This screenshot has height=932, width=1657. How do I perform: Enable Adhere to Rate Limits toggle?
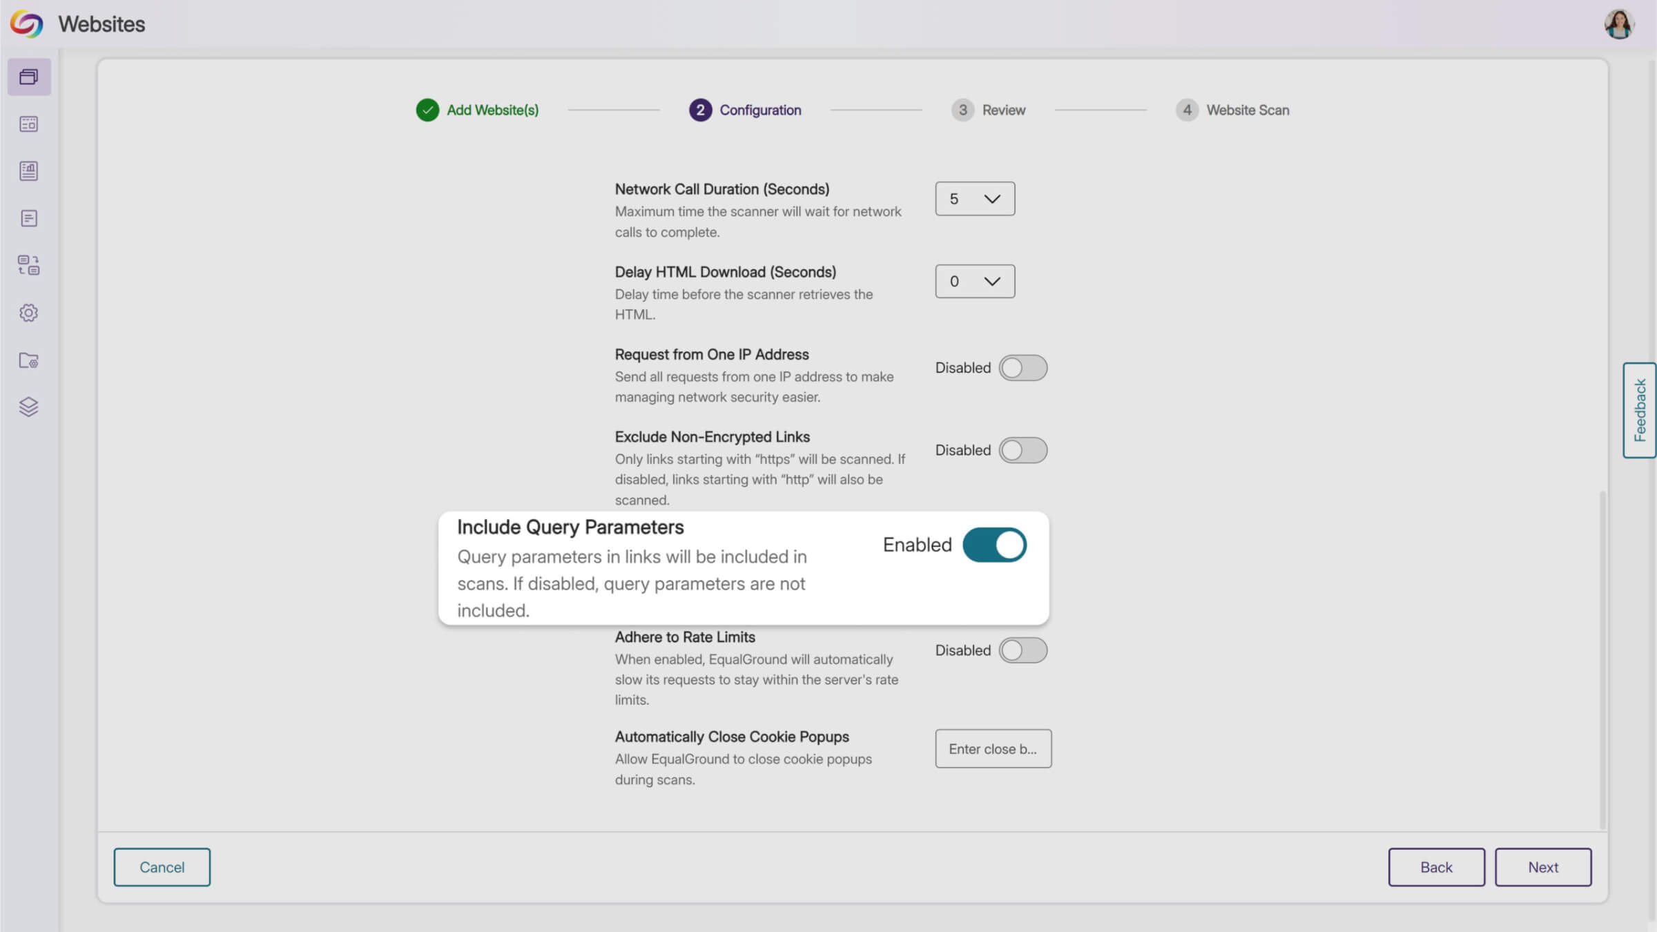1023,650
